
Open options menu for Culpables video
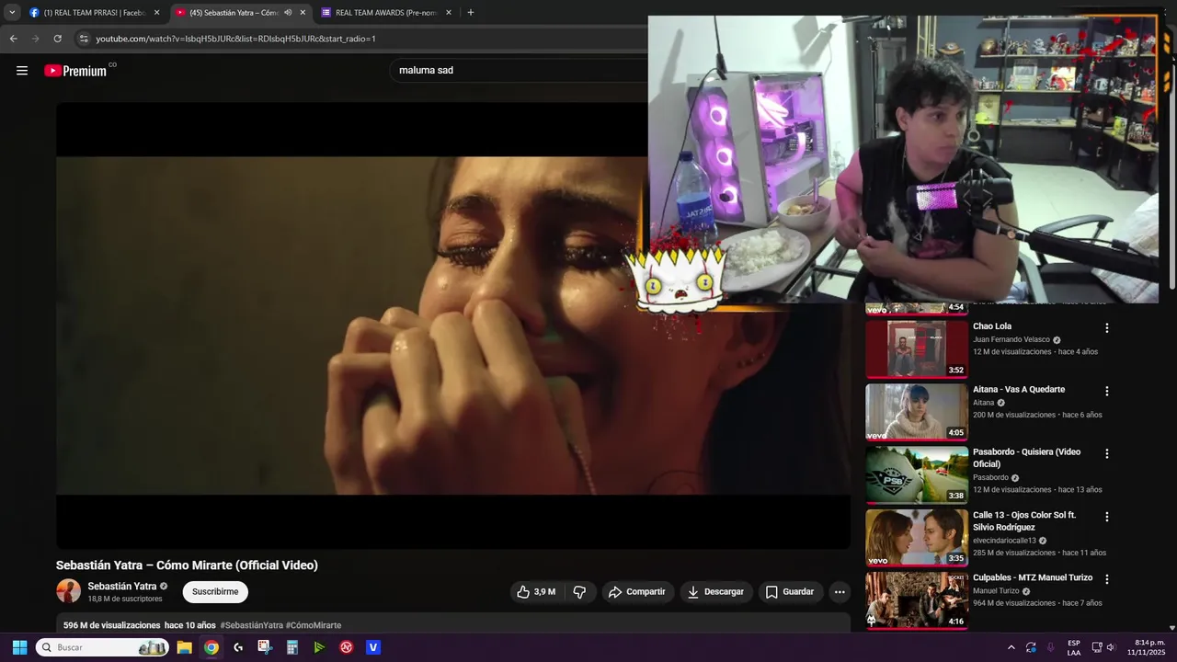[1107, 579]
